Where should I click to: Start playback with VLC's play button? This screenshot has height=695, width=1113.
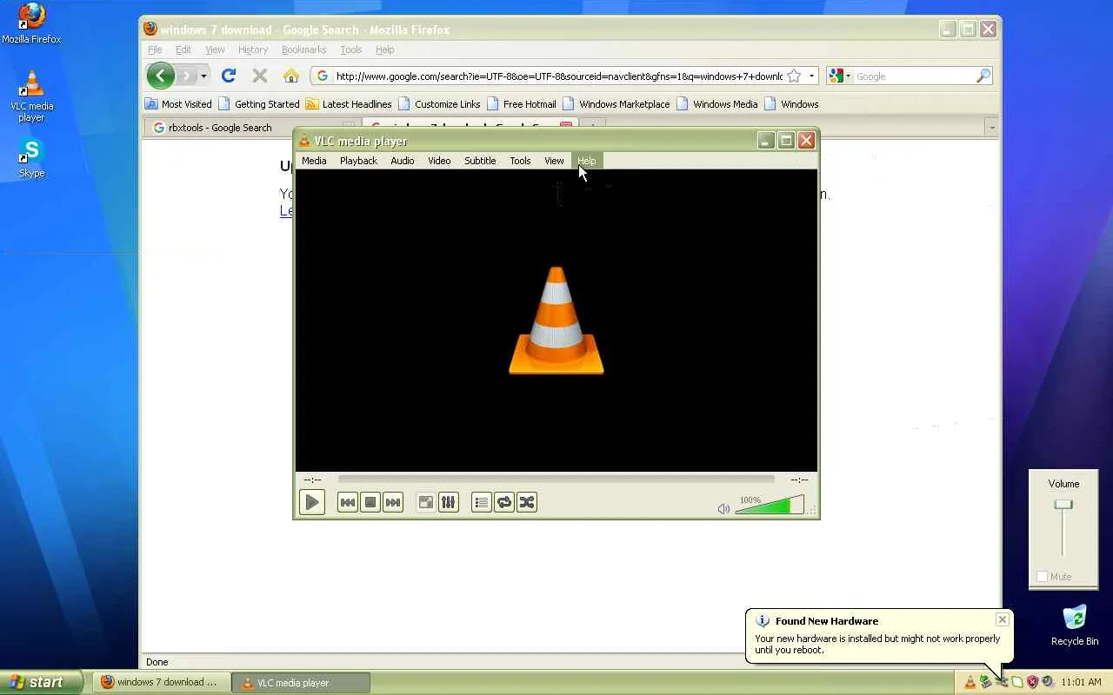tap(312, 502)
